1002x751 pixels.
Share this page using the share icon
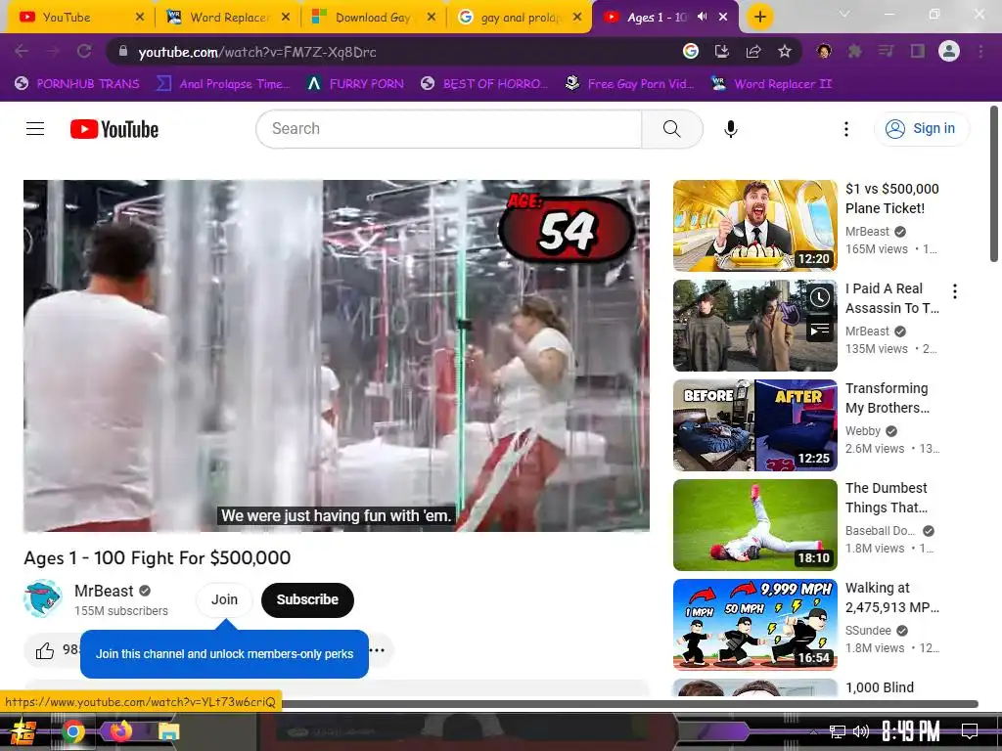click(753, 51)
